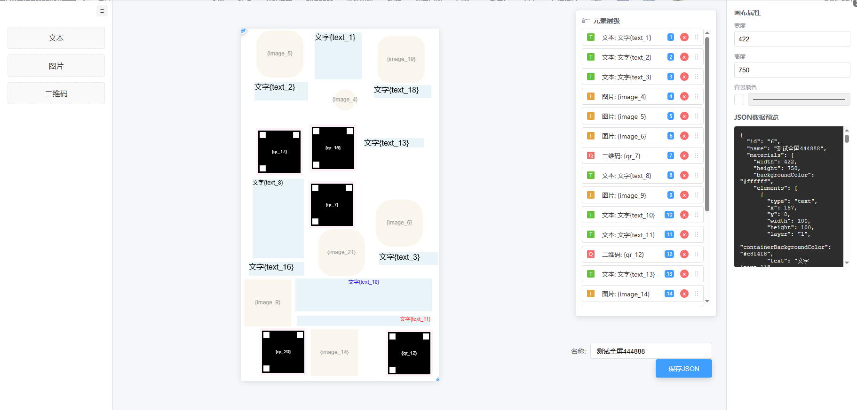Open the 背景颜色 background color swatch
This screenshot has height=410, width=857.
[x=739, y=100]
